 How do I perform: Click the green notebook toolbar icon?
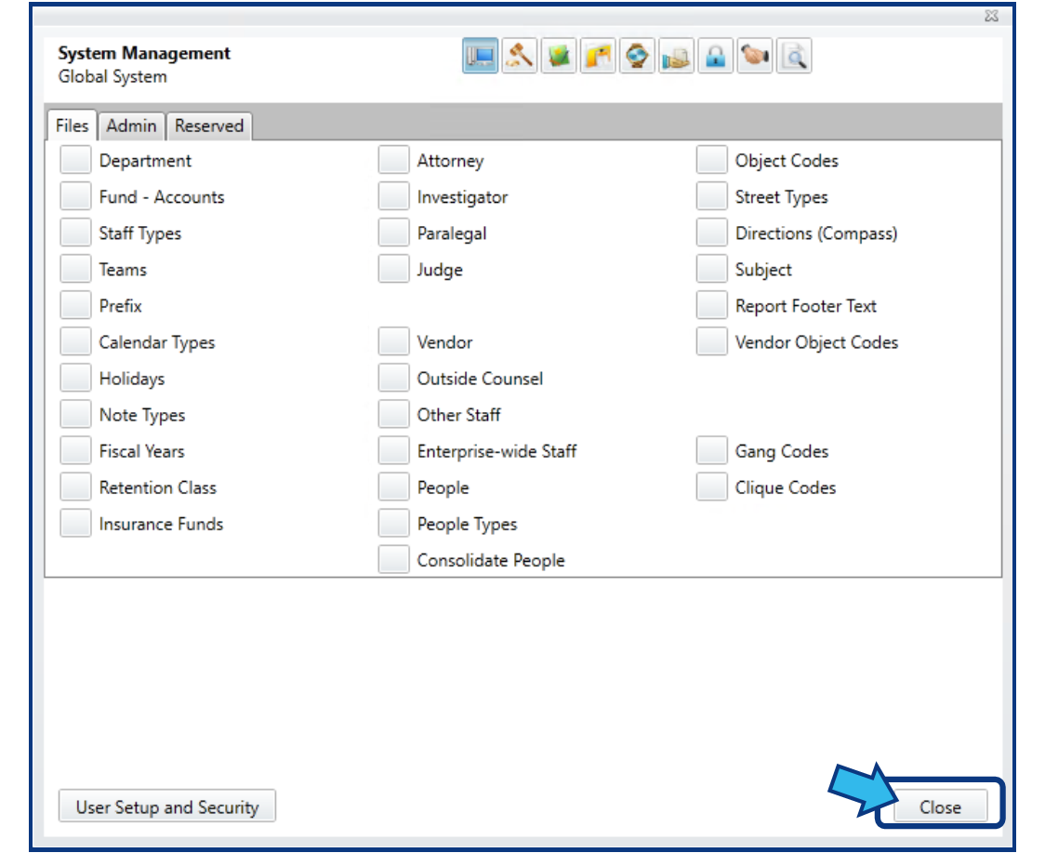(x=559, y=56)
